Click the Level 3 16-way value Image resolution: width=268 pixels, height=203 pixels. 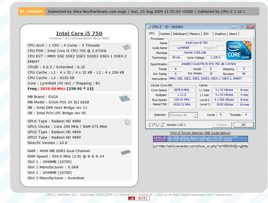244,104
